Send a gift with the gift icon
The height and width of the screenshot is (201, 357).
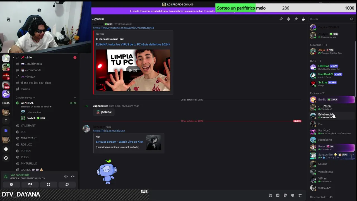coord(270,195)
